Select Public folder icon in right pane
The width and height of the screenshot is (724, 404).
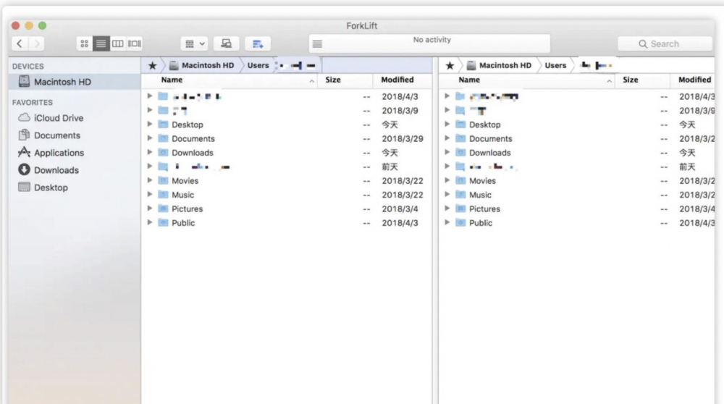pos(460,222)
